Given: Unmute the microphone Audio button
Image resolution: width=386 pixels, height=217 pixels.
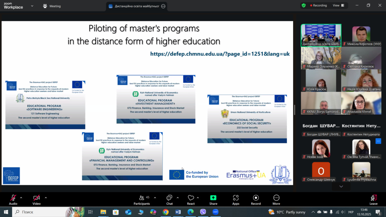Looking at the screenshot, I should tap(13, 199).
